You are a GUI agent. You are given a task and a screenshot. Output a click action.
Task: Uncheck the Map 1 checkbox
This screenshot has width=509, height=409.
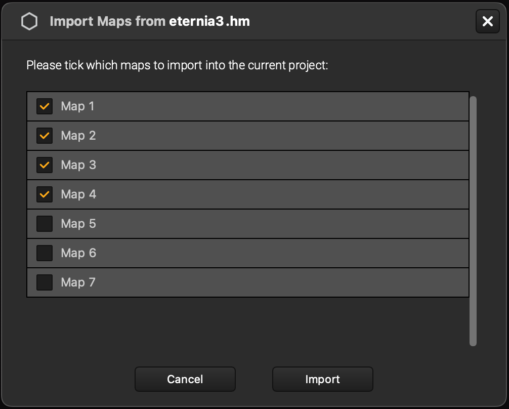pyautogui.click(x=44, y=106)
